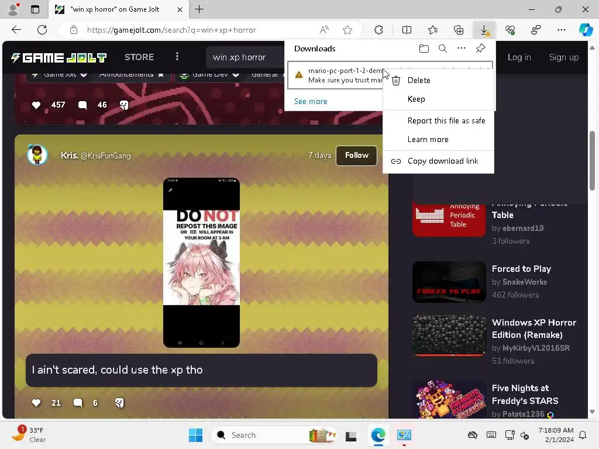Add this page to favorites star

tap(347, 30)
